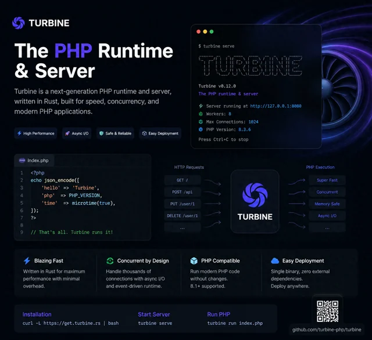Click the POST /api request box
The image size is (372, 340).
(183, 192)
